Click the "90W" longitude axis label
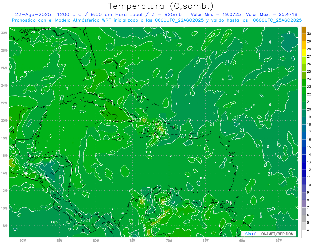The width and height of the screenshot is (316, 244). click(x=23, y=241)
